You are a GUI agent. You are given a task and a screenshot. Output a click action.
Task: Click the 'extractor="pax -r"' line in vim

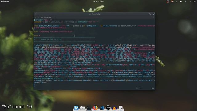(43, 20)
